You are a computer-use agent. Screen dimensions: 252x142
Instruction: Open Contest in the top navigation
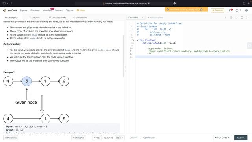[x=59, y=11]
